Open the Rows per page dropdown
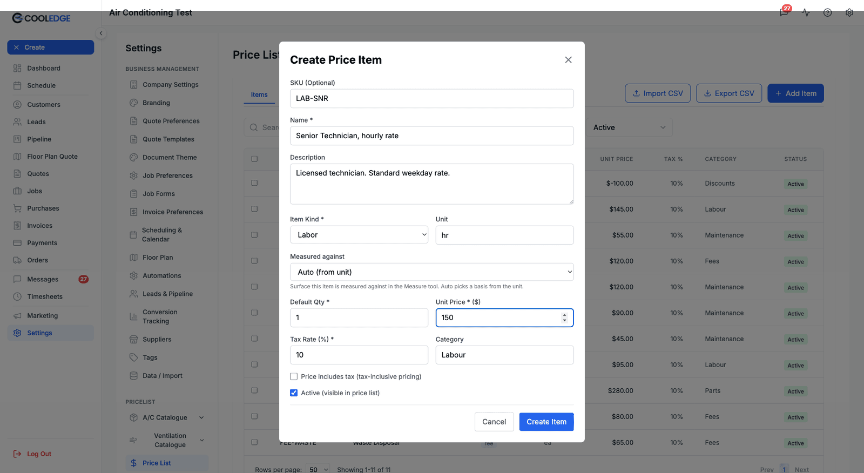The width and height of the screenshot is (864, 473). point(318,469)
